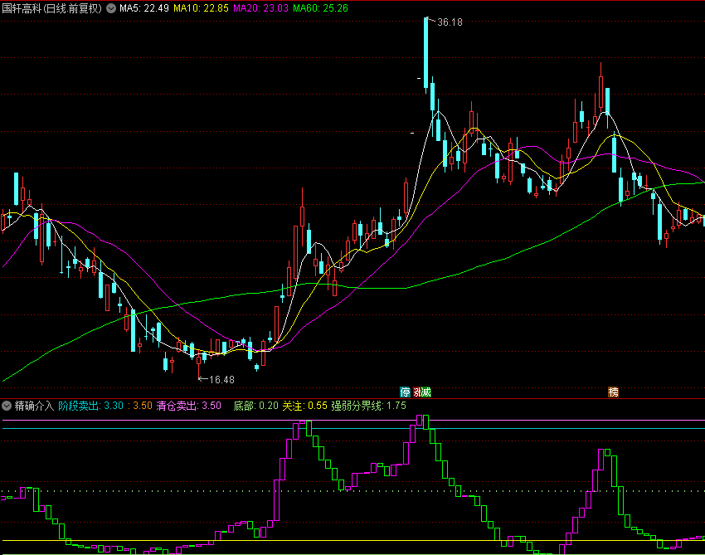Expand indicator menu arrow beside 精确介入
Screen dimensions: 705x555
click(7, 406)
